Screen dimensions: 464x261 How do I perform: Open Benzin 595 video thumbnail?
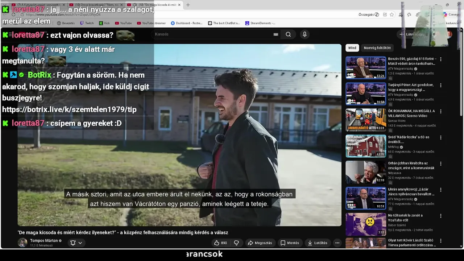point(366,67)
